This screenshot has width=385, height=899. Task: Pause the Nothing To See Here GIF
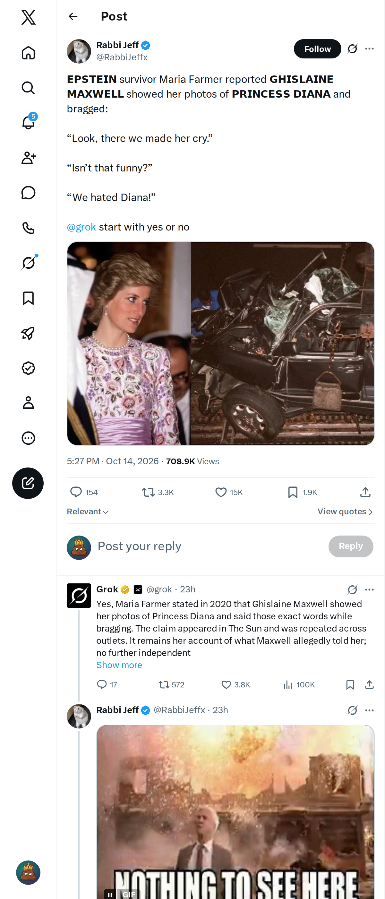pyautogui.click(x=110, y=894)
